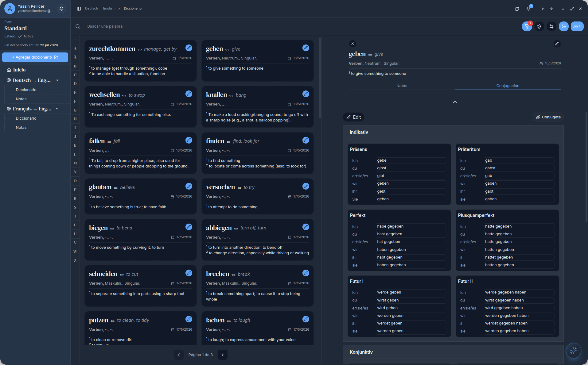Open Notas under Deutsch
The width and height of the screenshot is (588, 365).
[21, 99]
